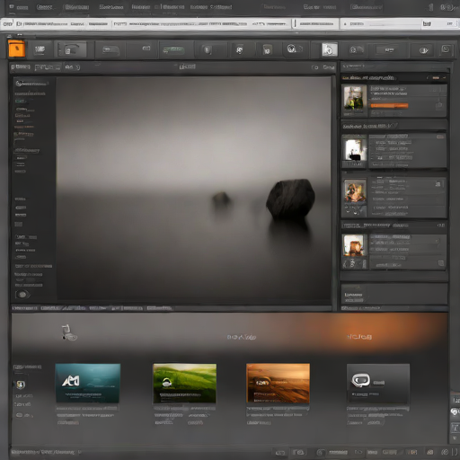Viewport: 460px width, 460px height.
Task: Open the green rolling hills thumbnail
Action: 184,383
